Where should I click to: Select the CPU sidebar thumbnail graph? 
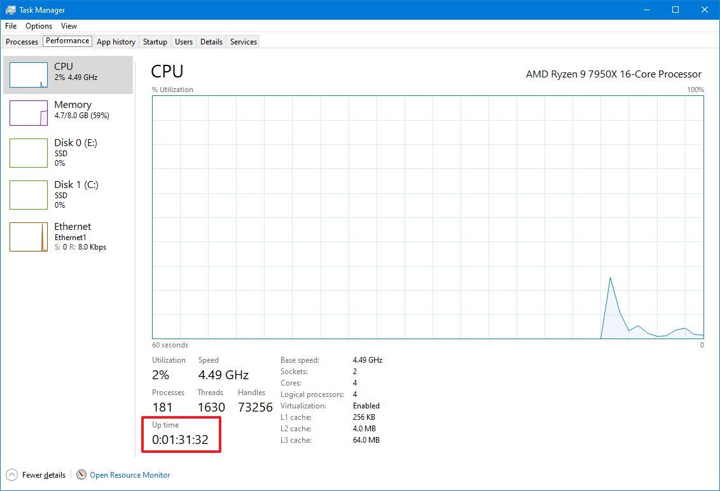29,74
